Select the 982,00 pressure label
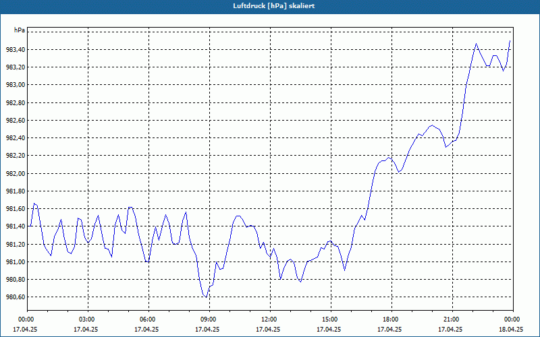The width and height of the screenshot is (540, 337). point(16,173)
